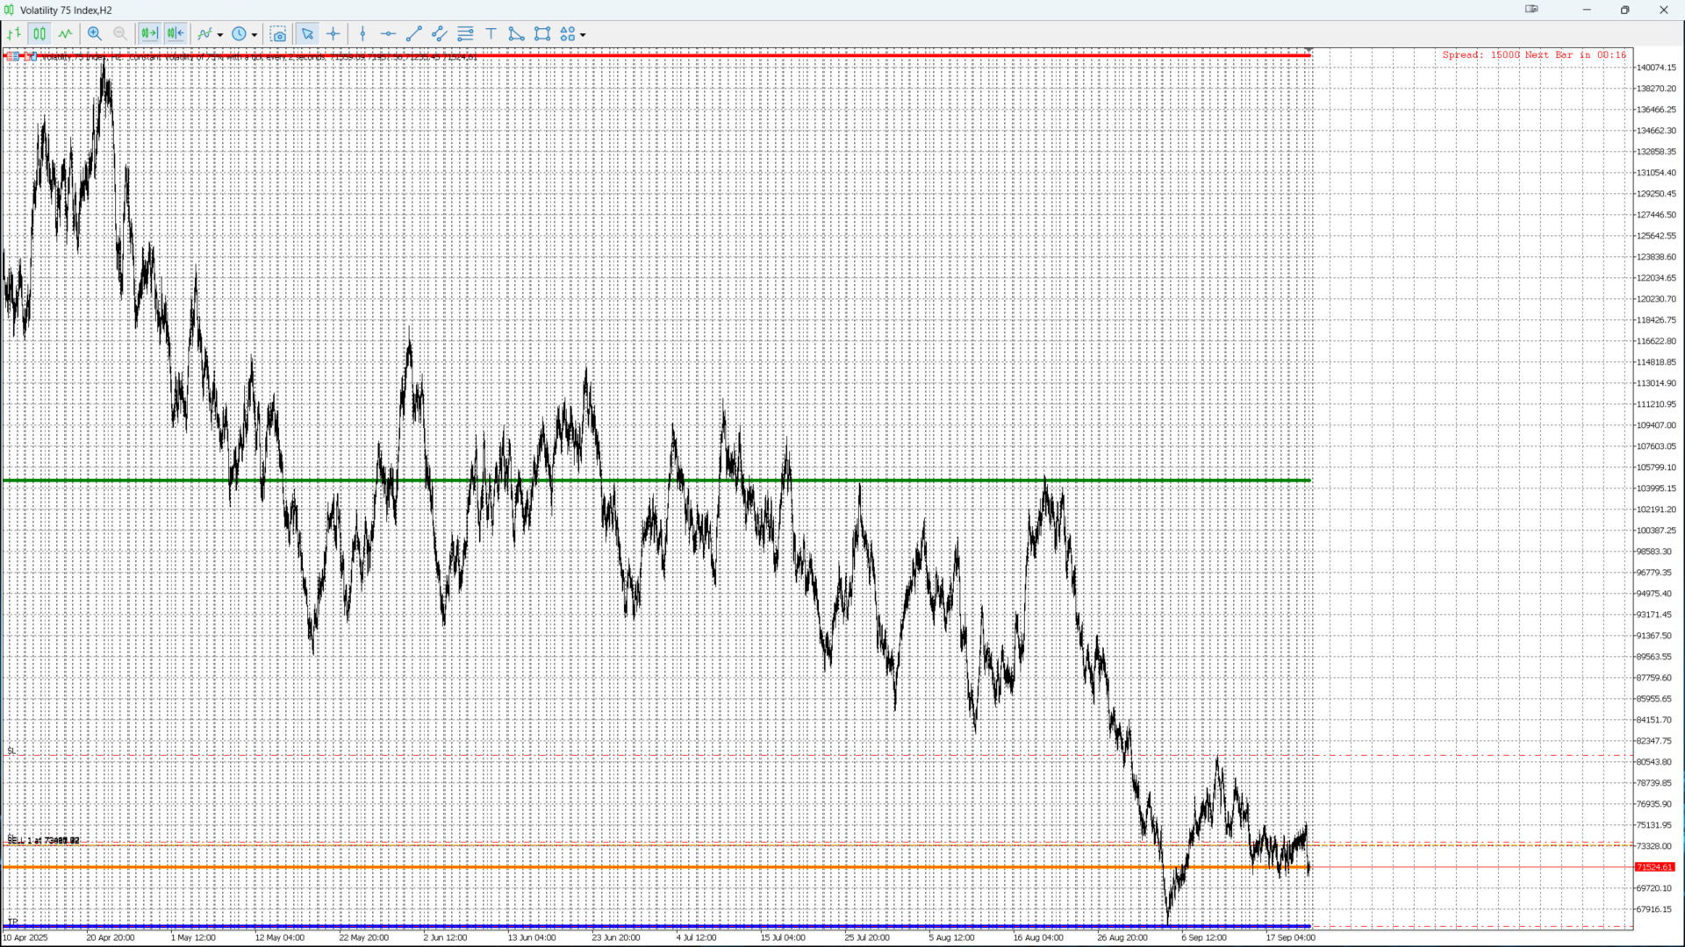Viewport: 1685px width, 947px height.
Task: Expand the shapes objects dropdown
Action: tap(583, 35)
